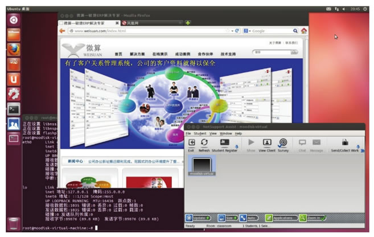Open View menu in NetSupport Assist
The image size is (374, 237).
[213, 133]
